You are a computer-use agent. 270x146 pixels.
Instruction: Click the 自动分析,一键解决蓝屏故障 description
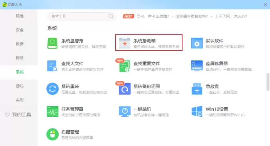pos(228,70)
